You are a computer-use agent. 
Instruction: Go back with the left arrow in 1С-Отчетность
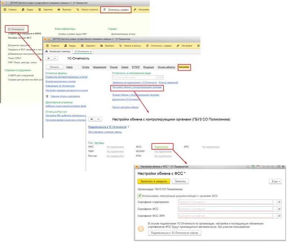coord(49,58)
